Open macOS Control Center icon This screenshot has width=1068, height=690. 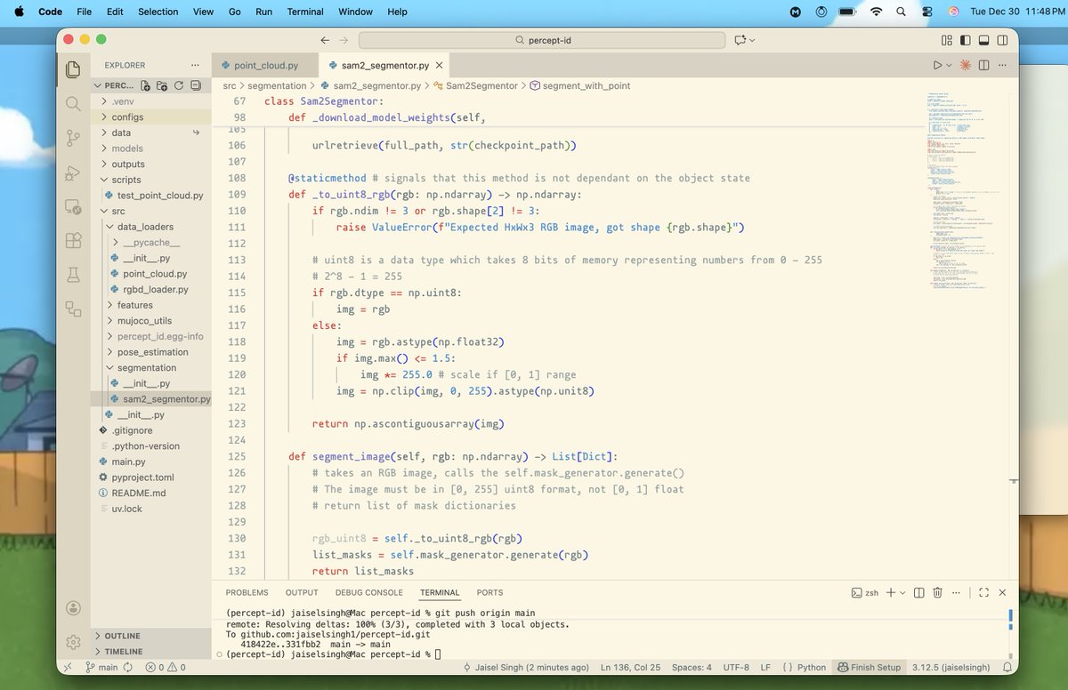coord(926,12)
